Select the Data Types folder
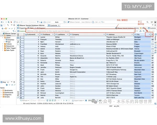Screen dimensions: 157x125 click(9, 50)
